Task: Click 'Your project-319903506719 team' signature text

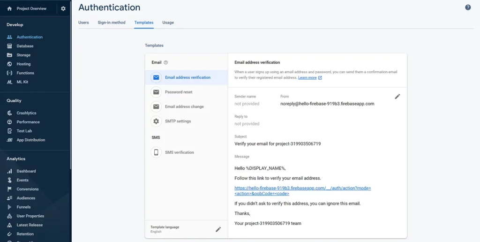Action: (x=268, y=223)
